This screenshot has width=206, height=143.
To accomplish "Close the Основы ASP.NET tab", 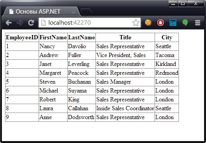I will [x=73, y=12].
